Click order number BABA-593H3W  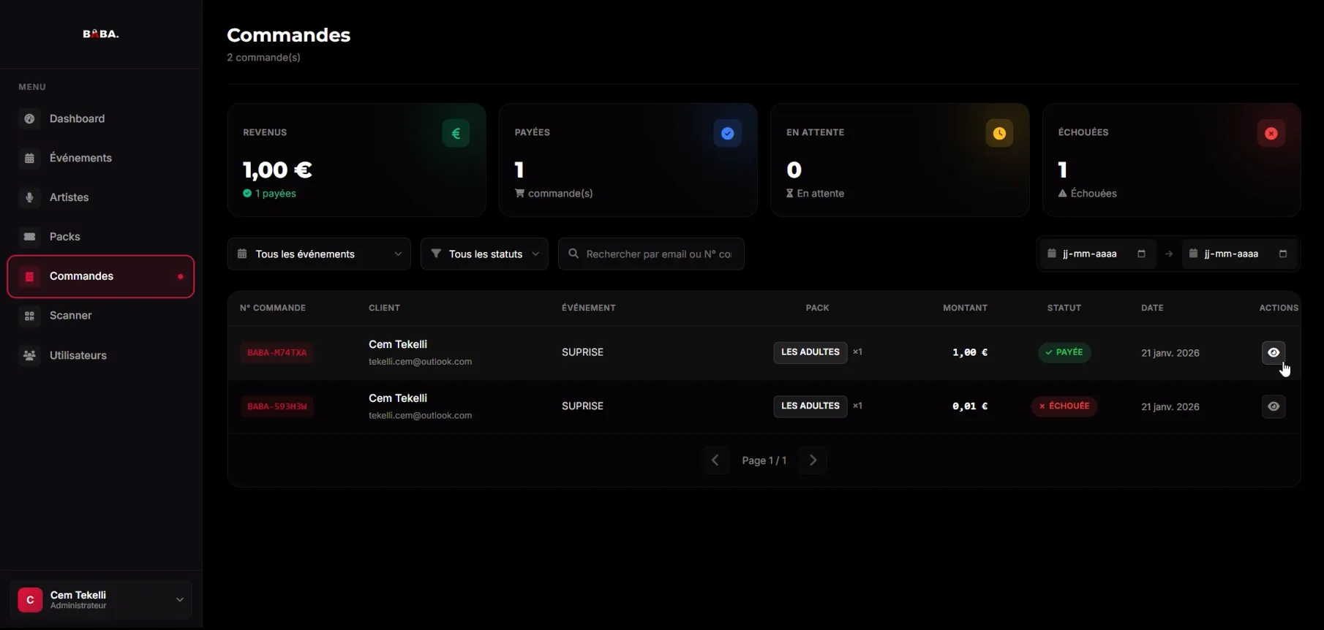click(277, 406)
